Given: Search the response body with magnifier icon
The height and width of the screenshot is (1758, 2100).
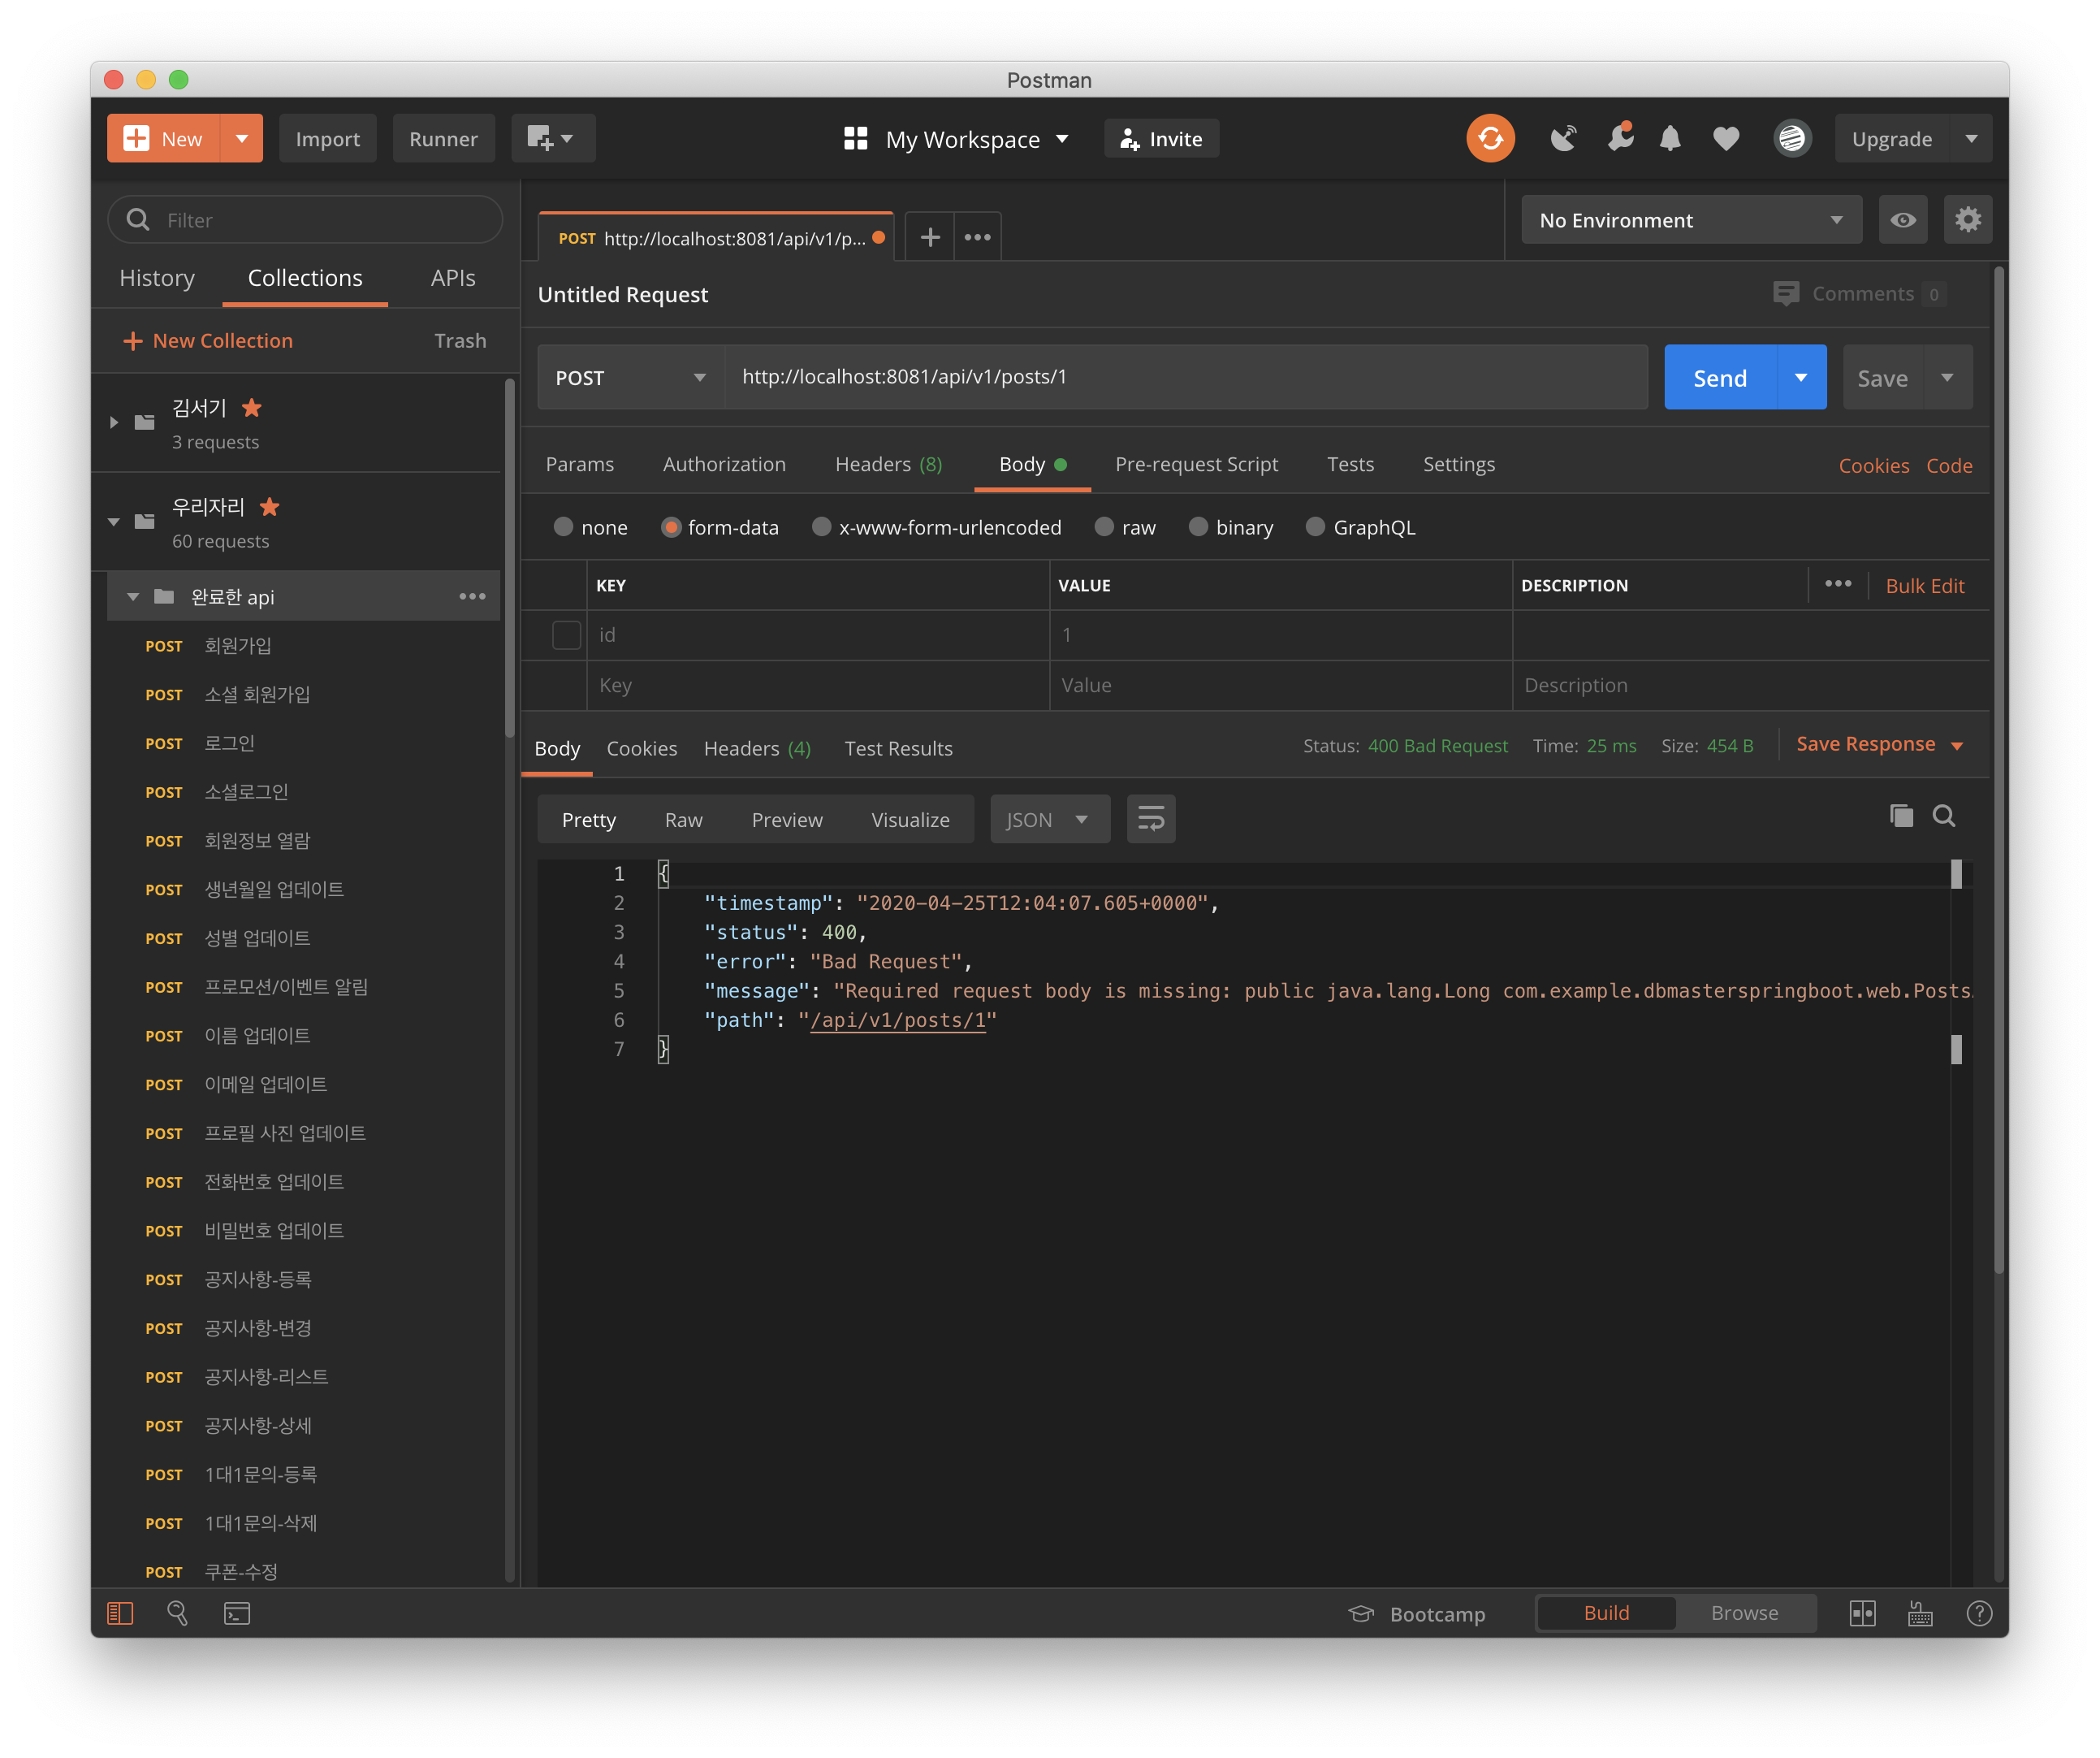Looking at the screenshot, I should (1943, 816).
